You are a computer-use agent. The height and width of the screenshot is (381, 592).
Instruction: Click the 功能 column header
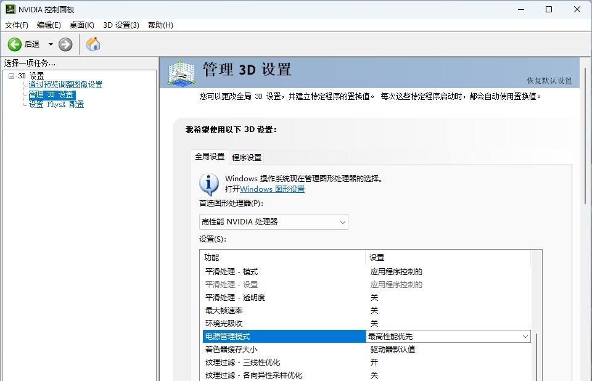tap(282, 257)
